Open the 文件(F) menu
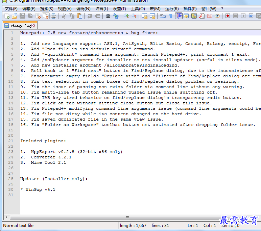This screenshot has width=261, height=231. [11, 9]
